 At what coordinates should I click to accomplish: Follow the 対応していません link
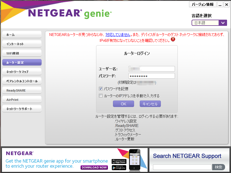pos(118,35)
